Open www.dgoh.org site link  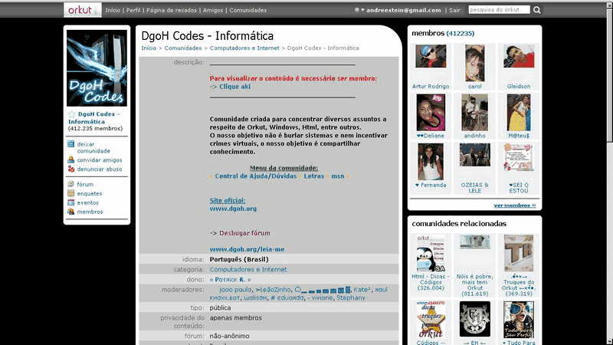pyautogui.click(x=233, y=209)
